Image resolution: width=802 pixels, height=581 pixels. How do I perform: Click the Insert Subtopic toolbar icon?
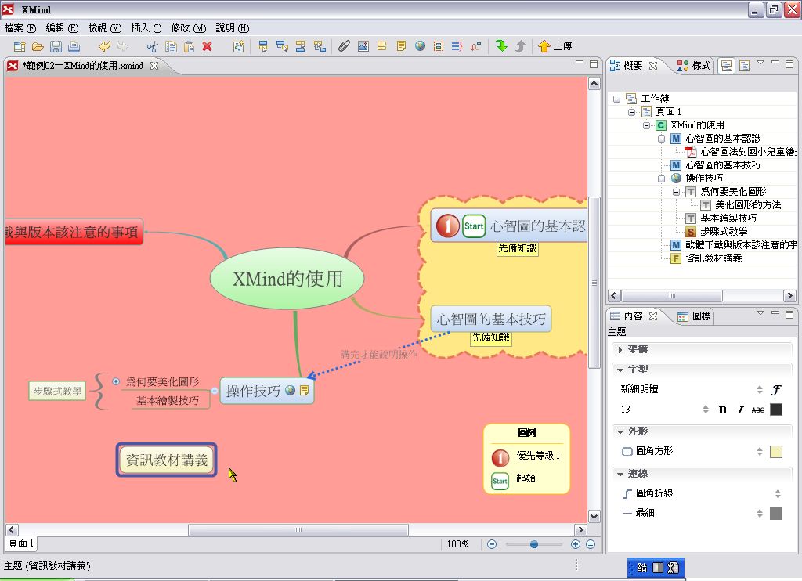coord(282,46)
